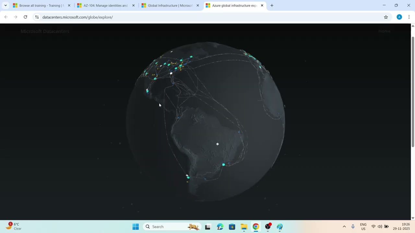Show hidden system tray icons
The height and width of the screenshot is (233, 415).
coord(344,227)
